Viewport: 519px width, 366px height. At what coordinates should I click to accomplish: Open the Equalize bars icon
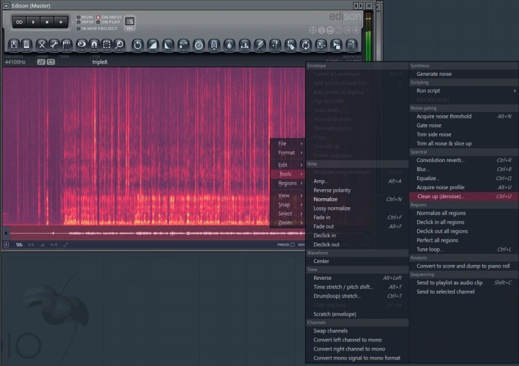pos(245,45)
